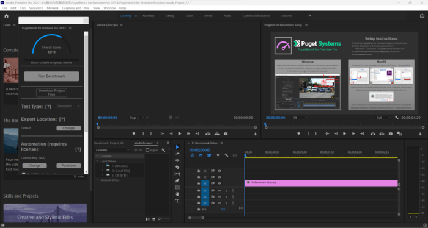
Task: Open Page 1 dropdown in Source monitor
Action: pos(137,118)
